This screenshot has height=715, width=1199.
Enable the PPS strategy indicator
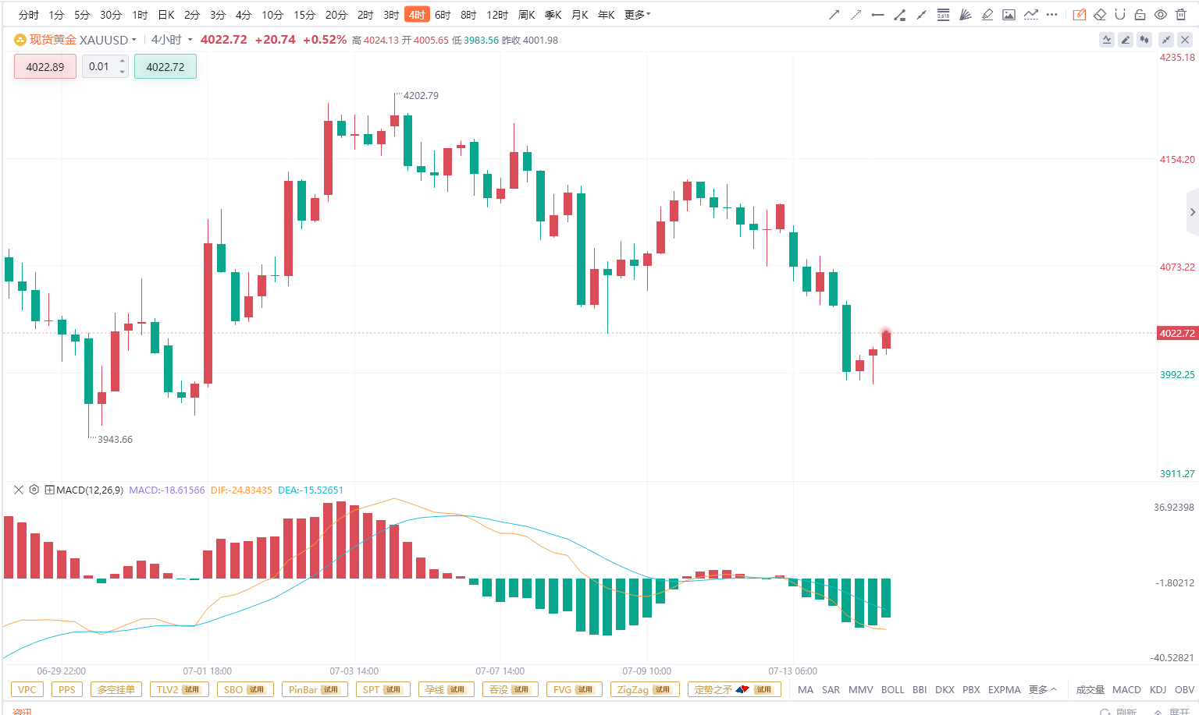coord(67,689)
